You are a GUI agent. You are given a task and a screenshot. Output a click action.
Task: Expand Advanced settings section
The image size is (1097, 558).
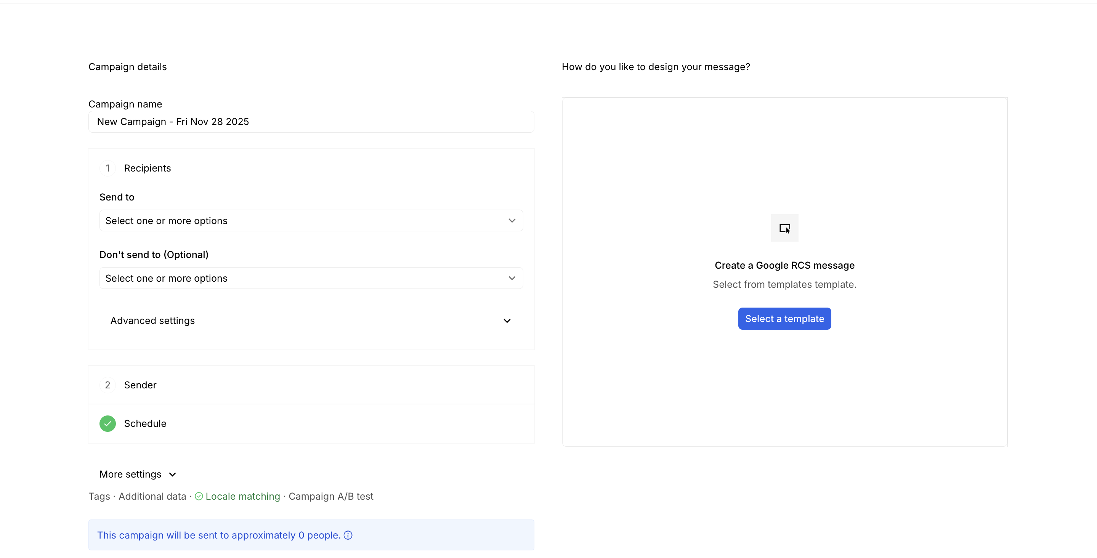coord(311,321)
